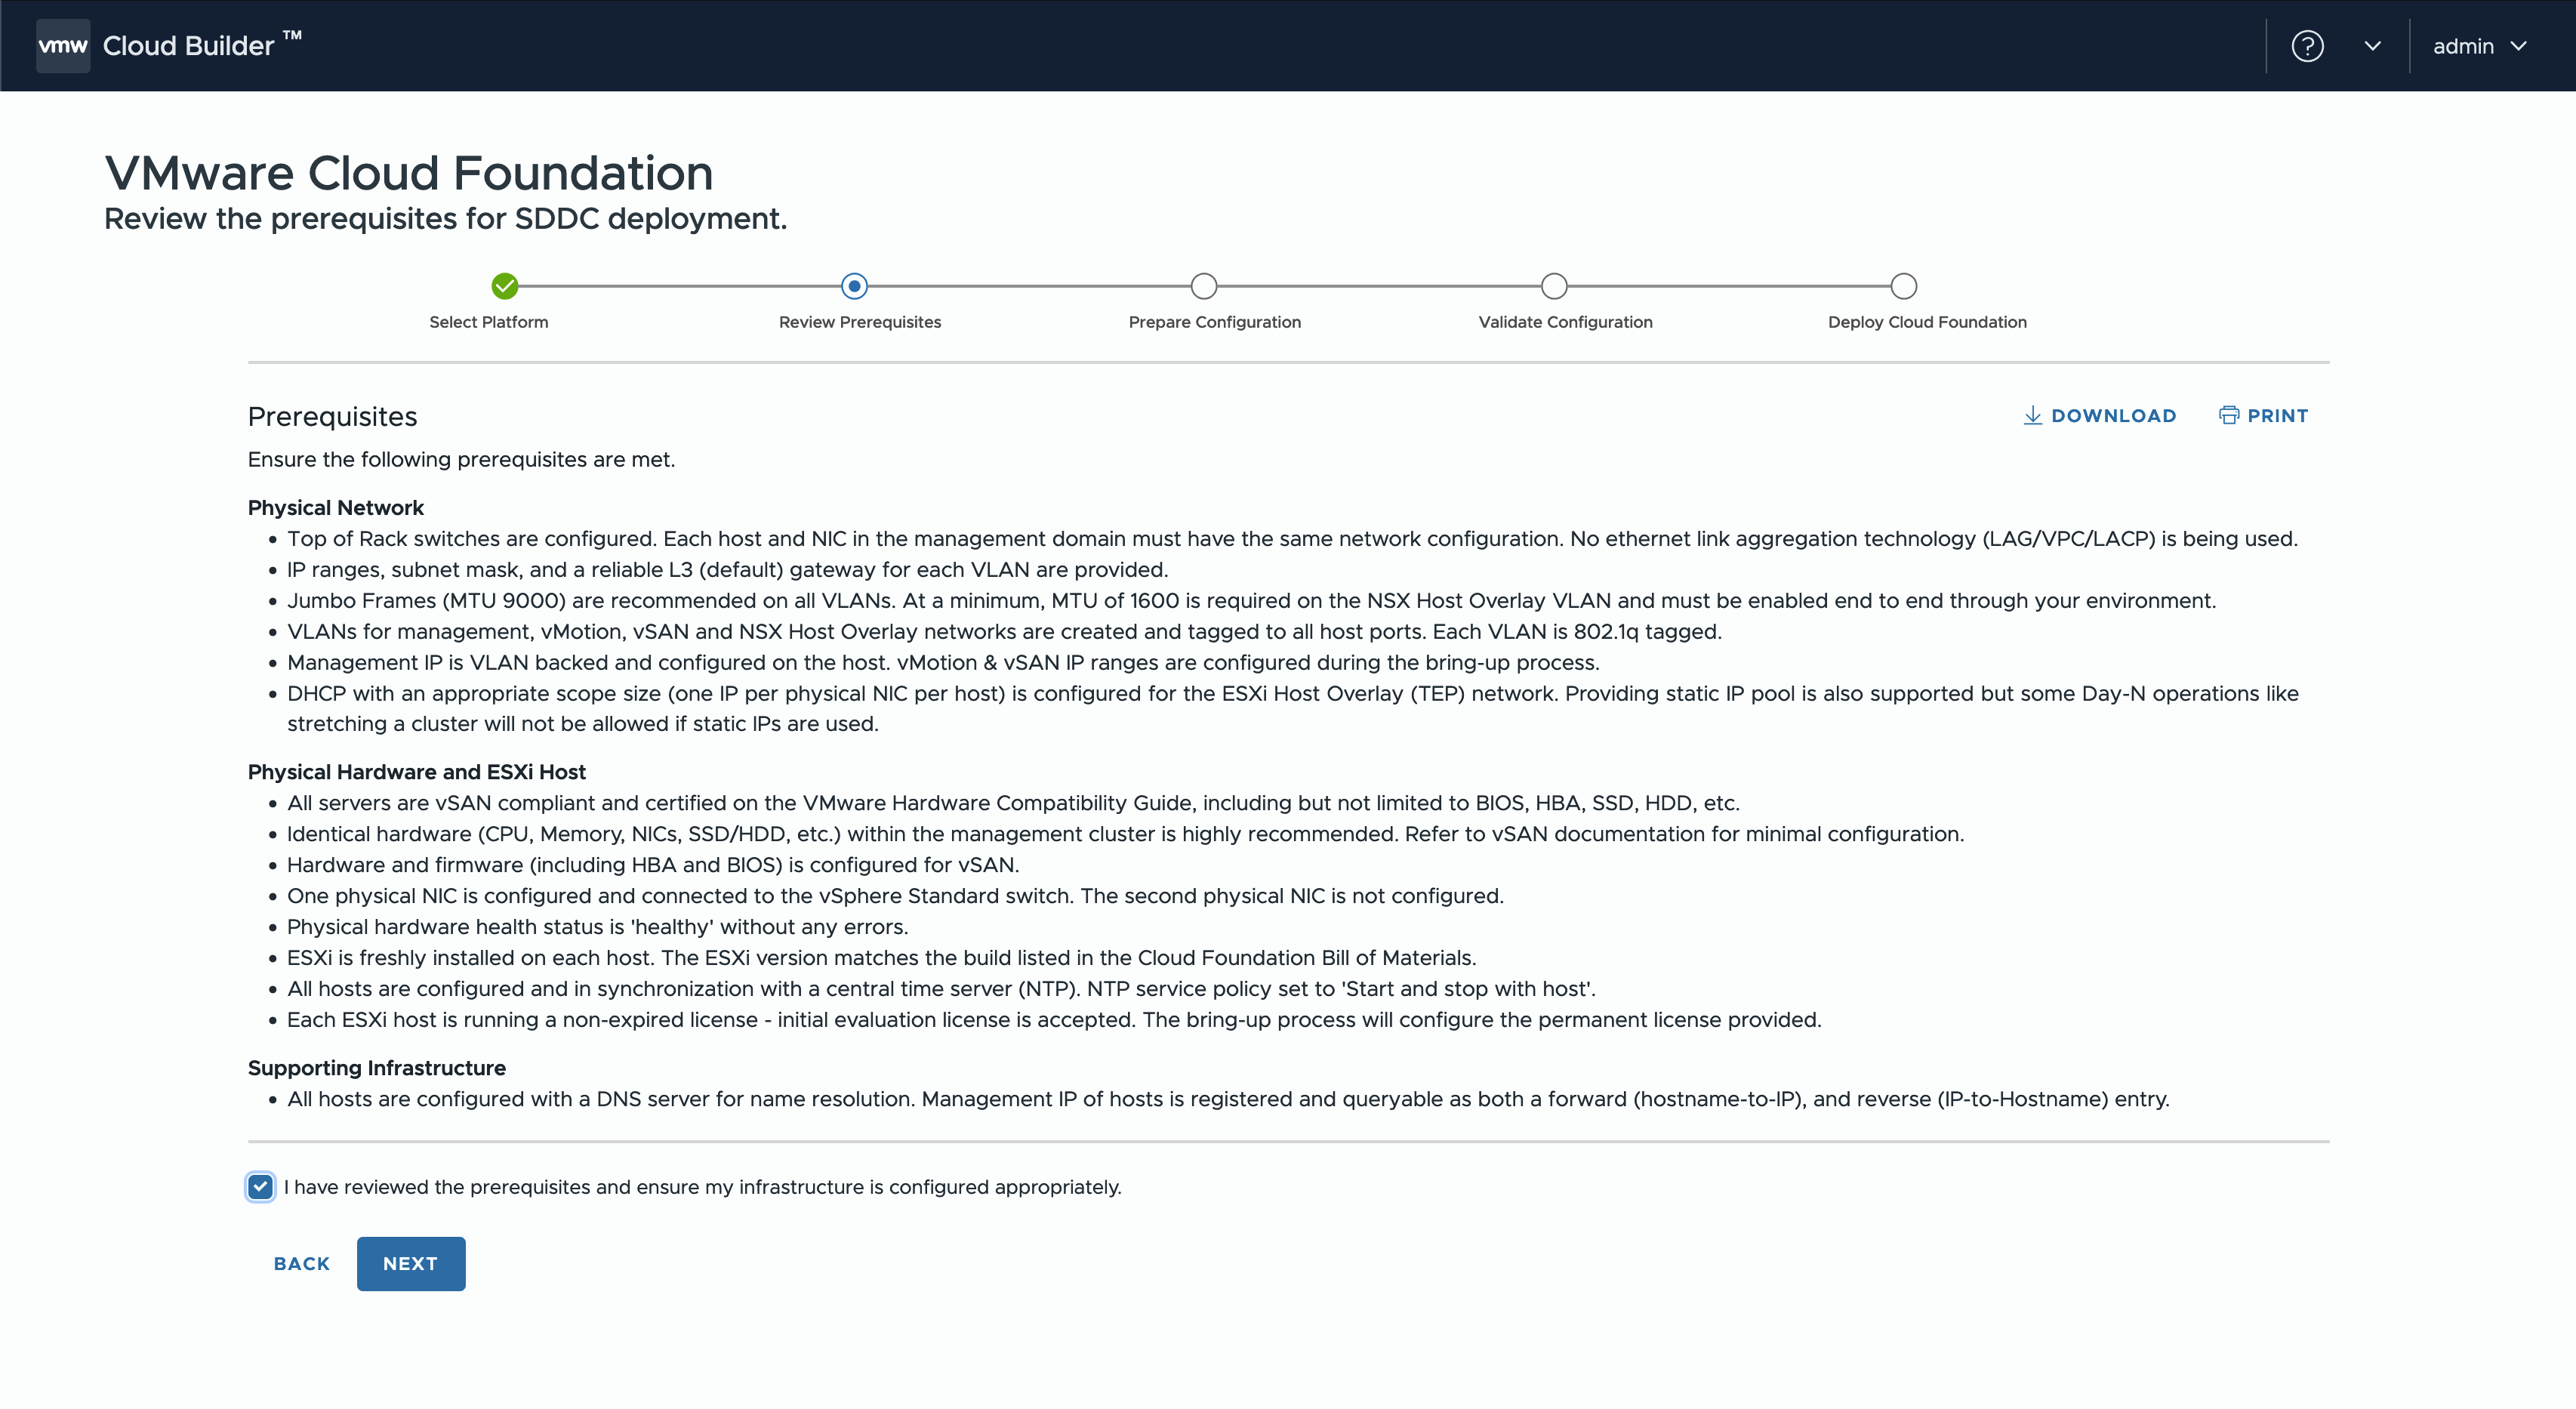
Task: Click the chevron beside admin
Action: tap(2519, 46)
